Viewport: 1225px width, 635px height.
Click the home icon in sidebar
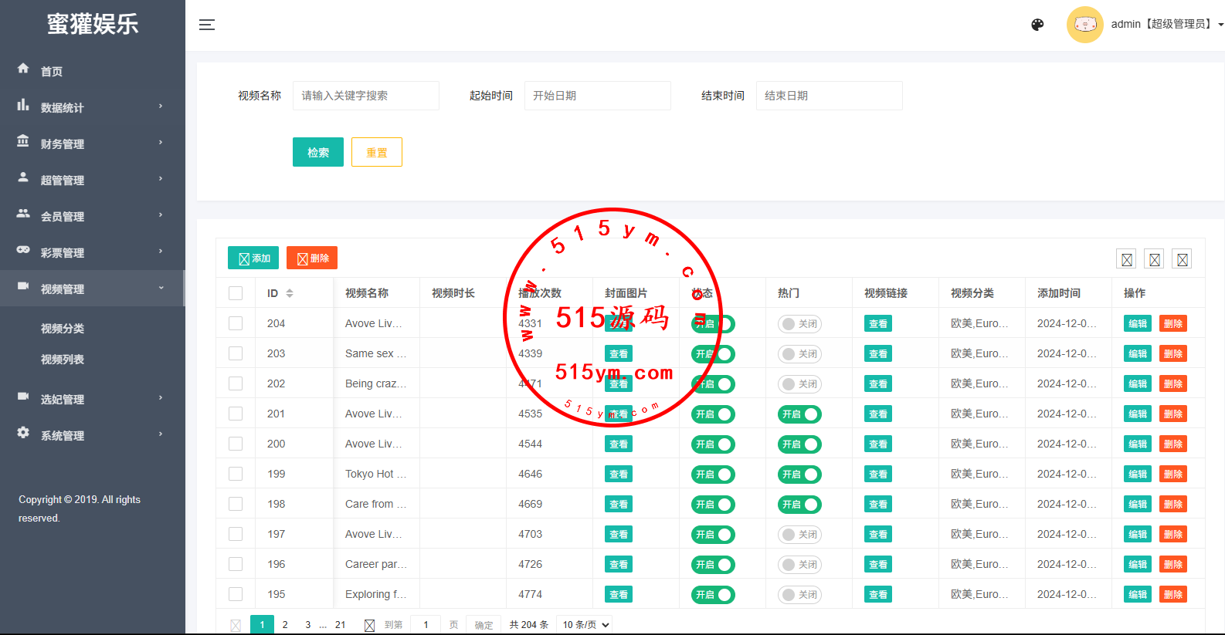(23, 69)
